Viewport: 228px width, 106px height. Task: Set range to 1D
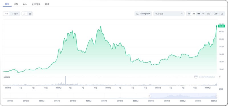(189, 14)
